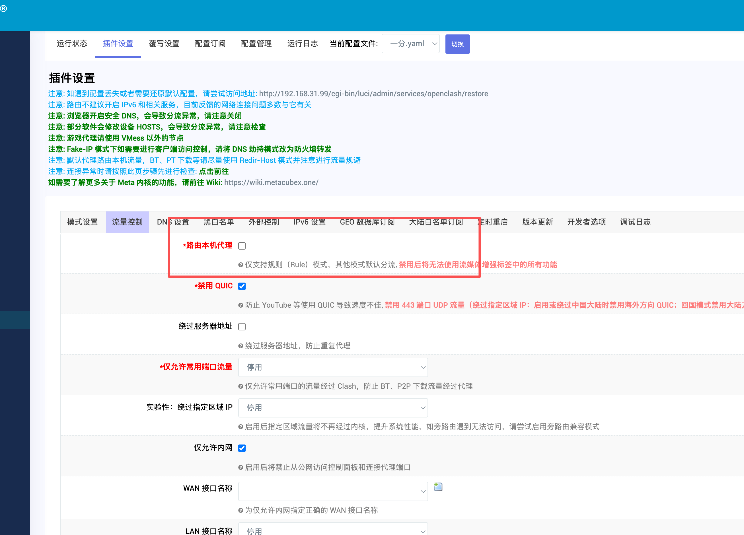This screenshot has height=535, width=744.
Task: Click the 点击前往 link
Action: (x=214, y=171)
